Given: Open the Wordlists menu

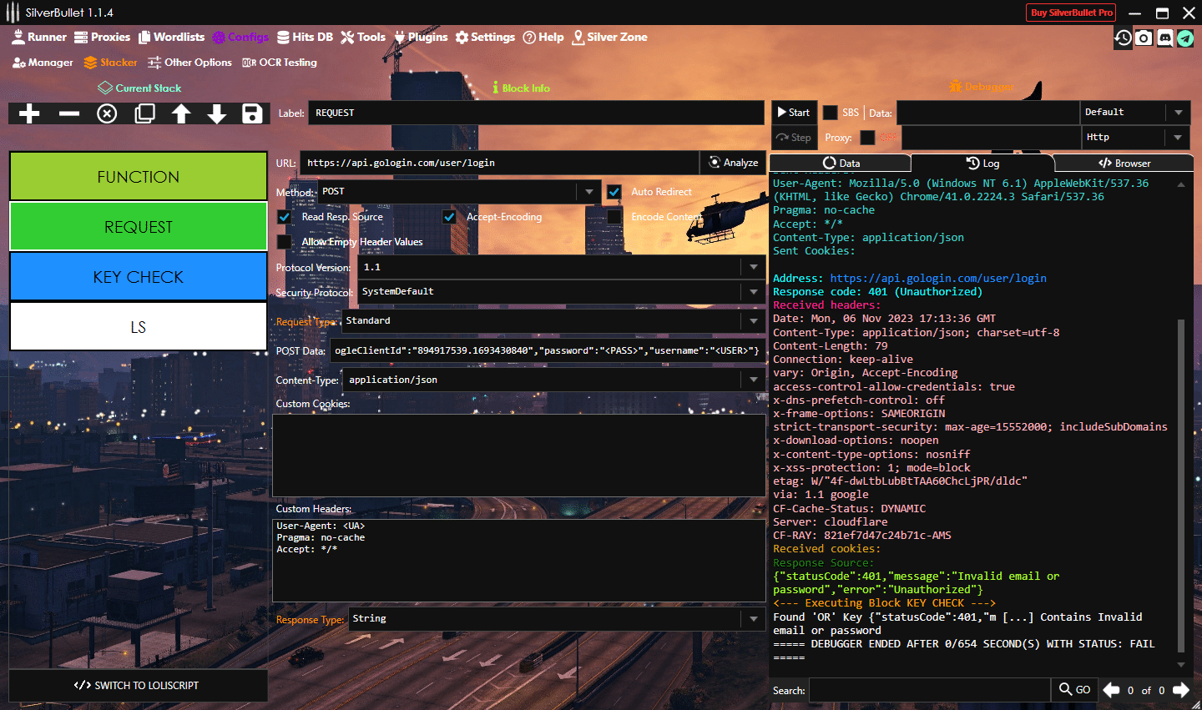Looking at the screenshot, I should (x=171, y=37).
